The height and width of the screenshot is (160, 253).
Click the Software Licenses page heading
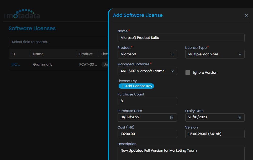tap(32, 28)
